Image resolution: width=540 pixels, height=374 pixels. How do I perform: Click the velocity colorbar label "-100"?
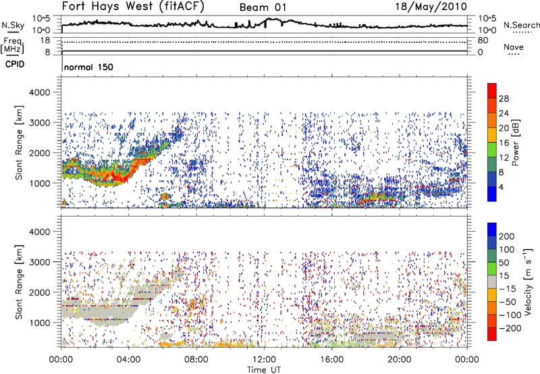tap(510, 315)
